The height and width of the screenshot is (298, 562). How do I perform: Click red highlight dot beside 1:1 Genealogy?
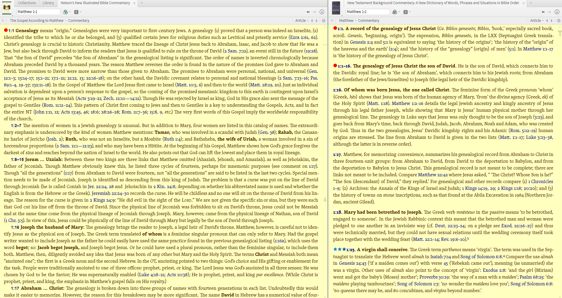[6, 30]
